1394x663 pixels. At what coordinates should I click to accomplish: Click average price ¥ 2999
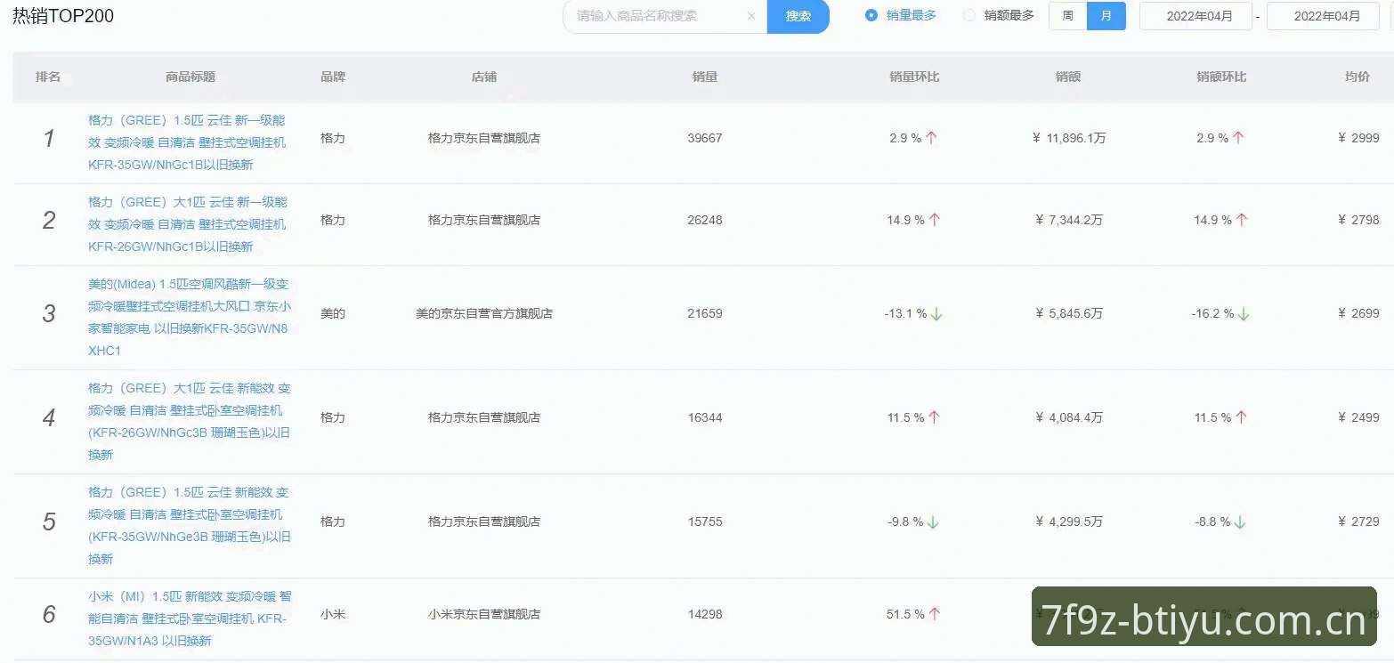(x=1358, y=138)
